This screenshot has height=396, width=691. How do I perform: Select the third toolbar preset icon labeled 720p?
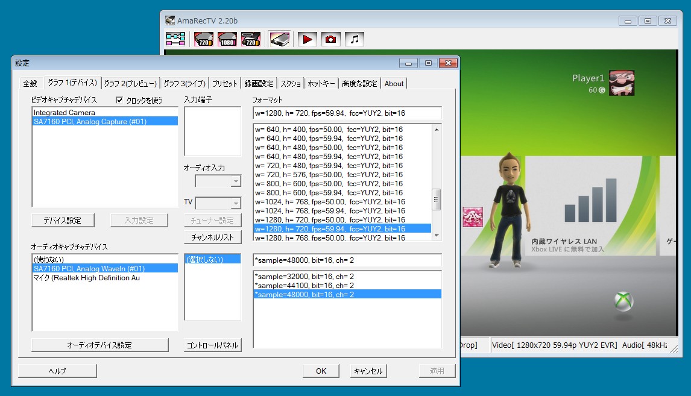coord(251,39)
